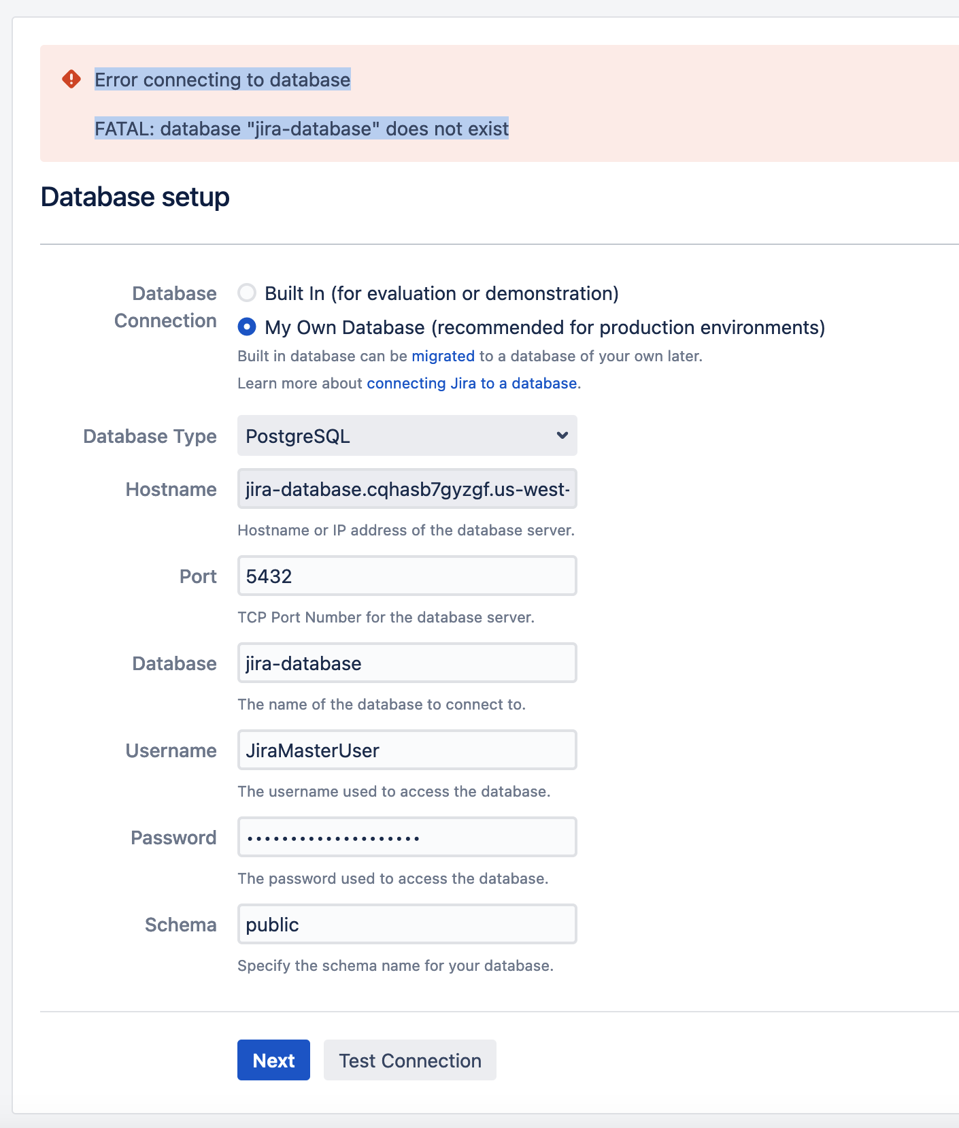Focus the Port field showing 5432
Screen dimensions: 959x1128
406,576
